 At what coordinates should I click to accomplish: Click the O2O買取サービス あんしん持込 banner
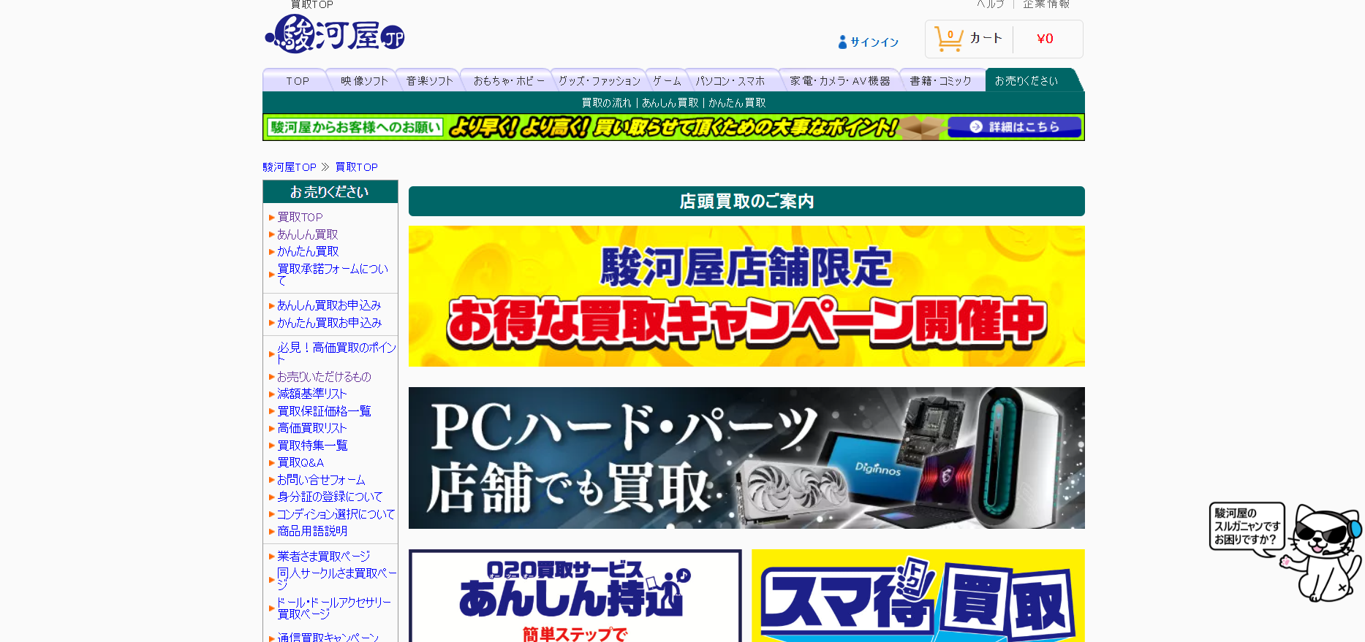point(575,596)
